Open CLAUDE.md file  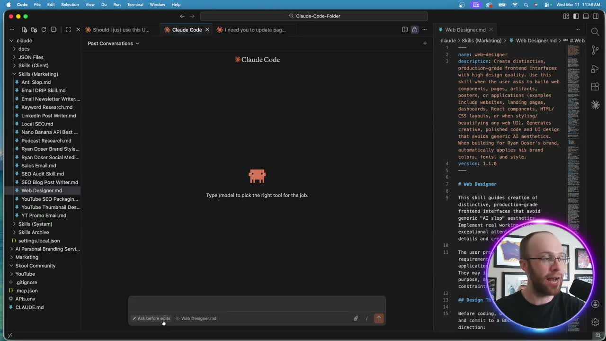[x=29, y=307]
